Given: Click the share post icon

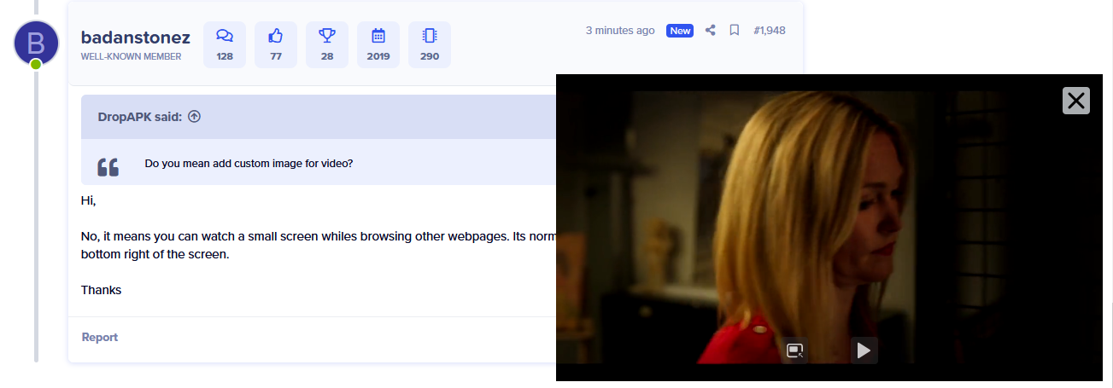Looking at the screenshot, I should click(710, 31).
